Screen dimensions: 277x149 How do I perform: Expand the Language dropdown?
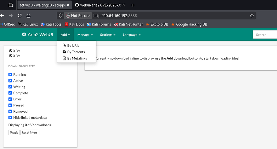click(x=132, y=35)
